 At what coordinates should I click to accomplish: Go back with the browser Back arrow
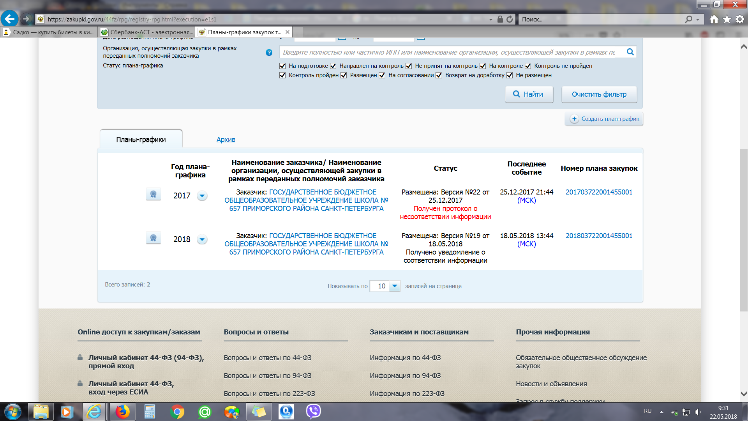click(9, 19)
